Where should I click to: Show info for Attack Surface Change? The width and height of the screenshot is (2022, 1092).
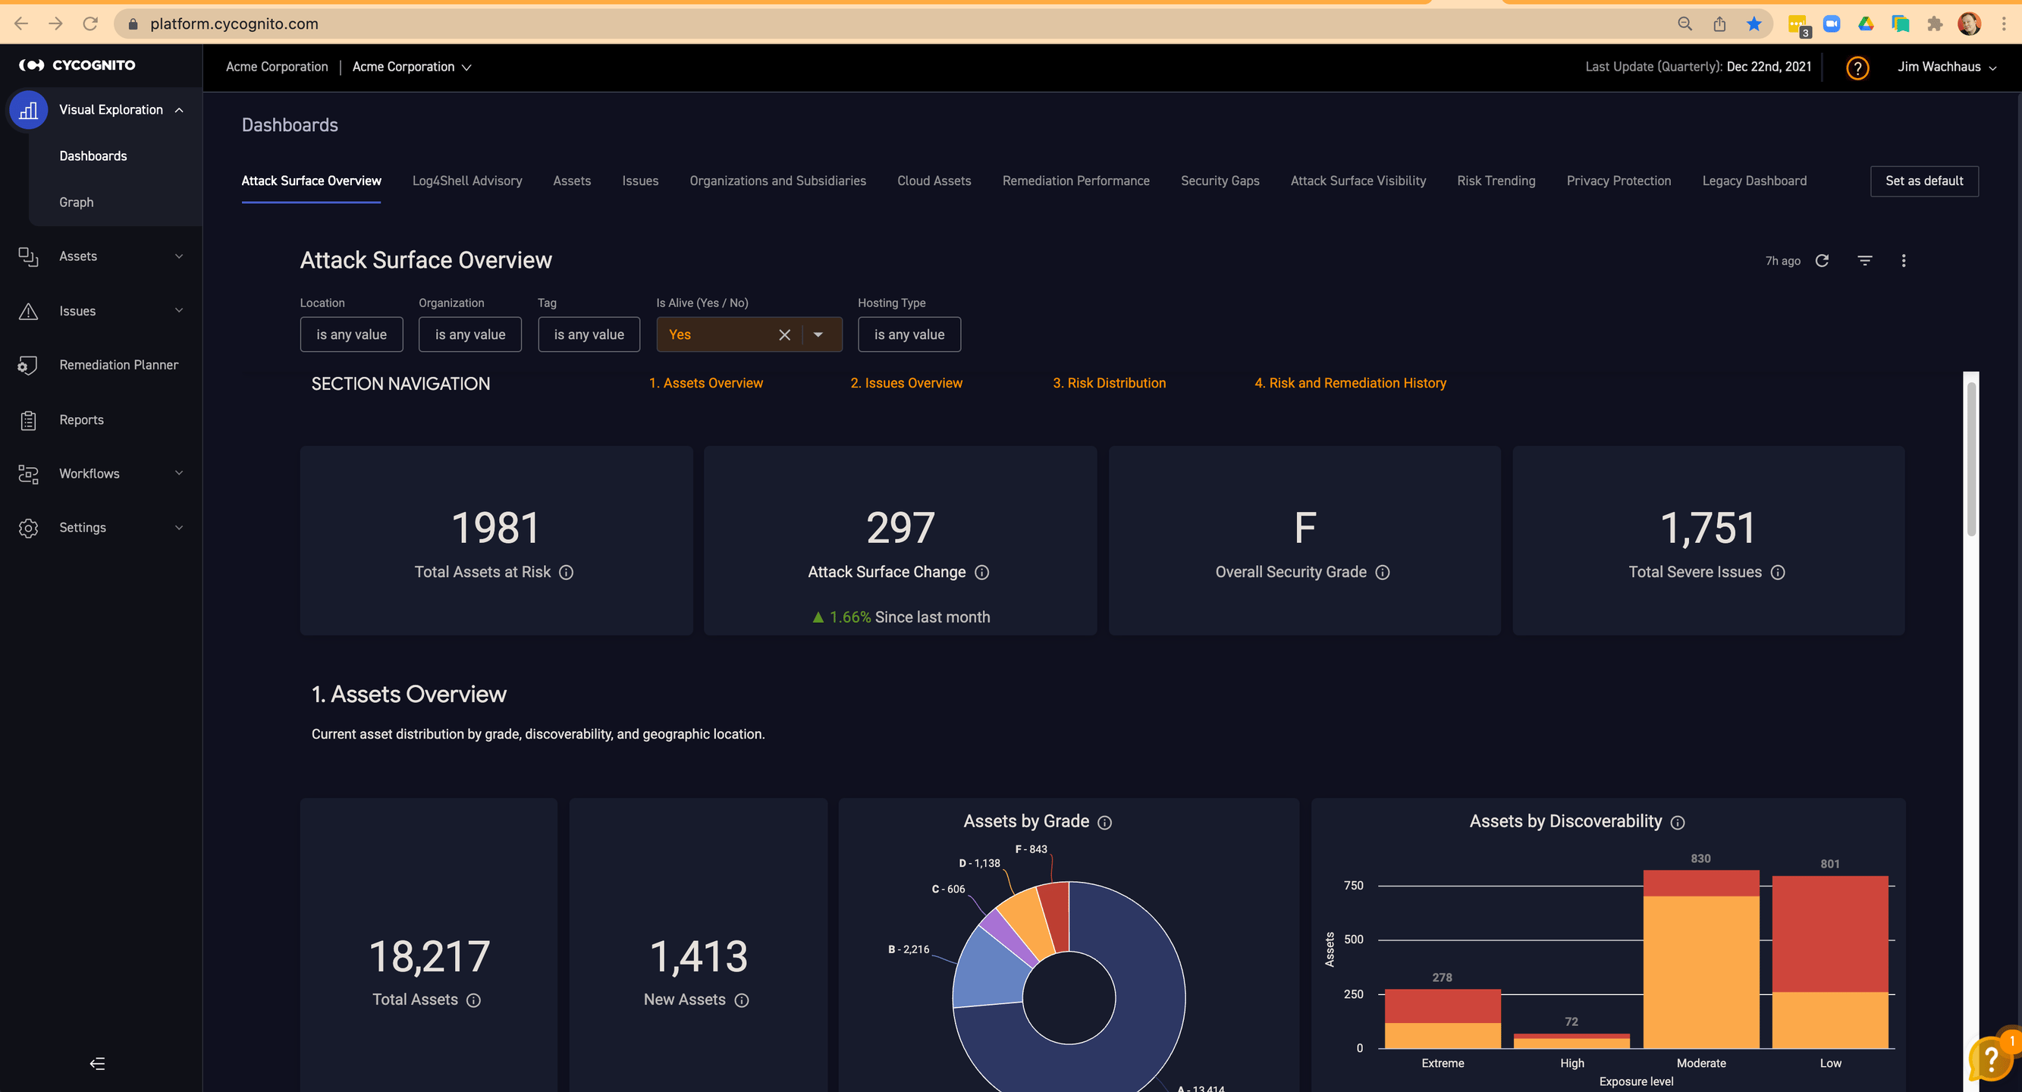point(982,573)
